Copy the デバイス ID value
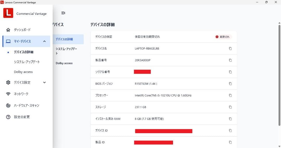This screenshot has width=281, height=148. click(230, 131)
